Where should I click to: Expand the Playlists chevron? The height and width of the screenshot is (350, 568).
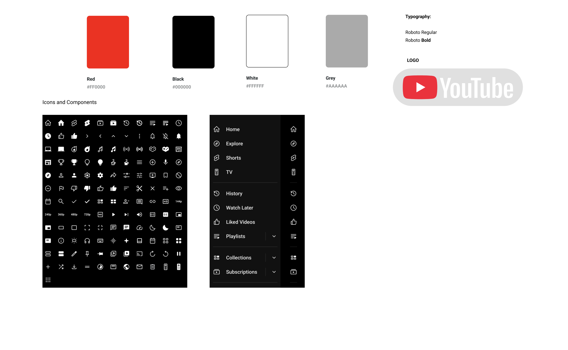274,236
